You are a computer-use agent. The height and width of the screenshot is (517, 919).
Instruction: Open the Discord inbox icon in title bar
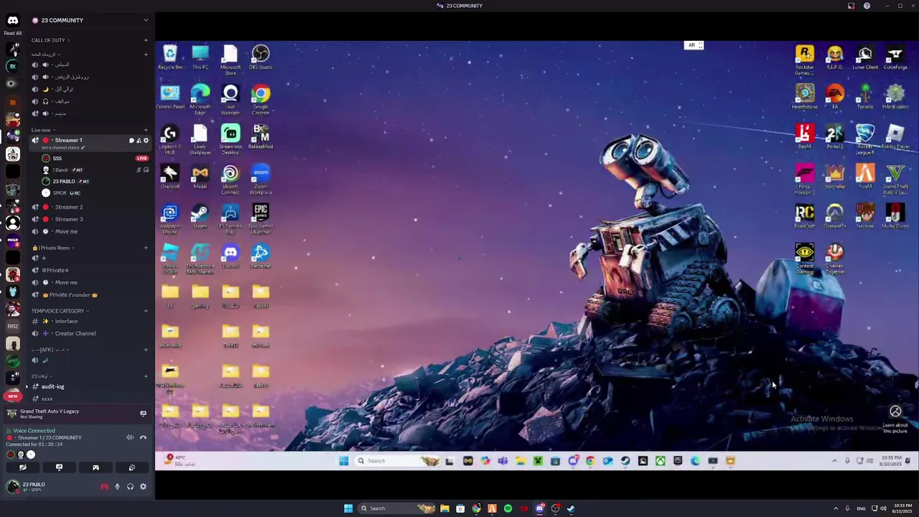(x=852, y=6)
